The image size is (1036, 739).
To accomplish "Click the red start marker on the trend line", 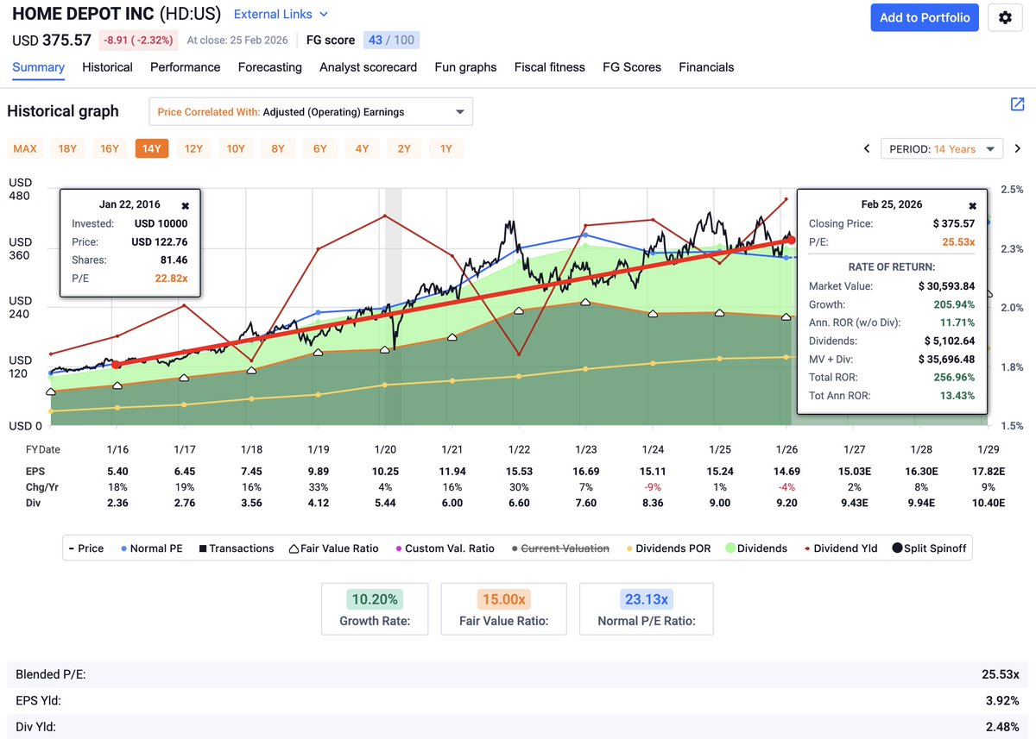I will [116, 365].
